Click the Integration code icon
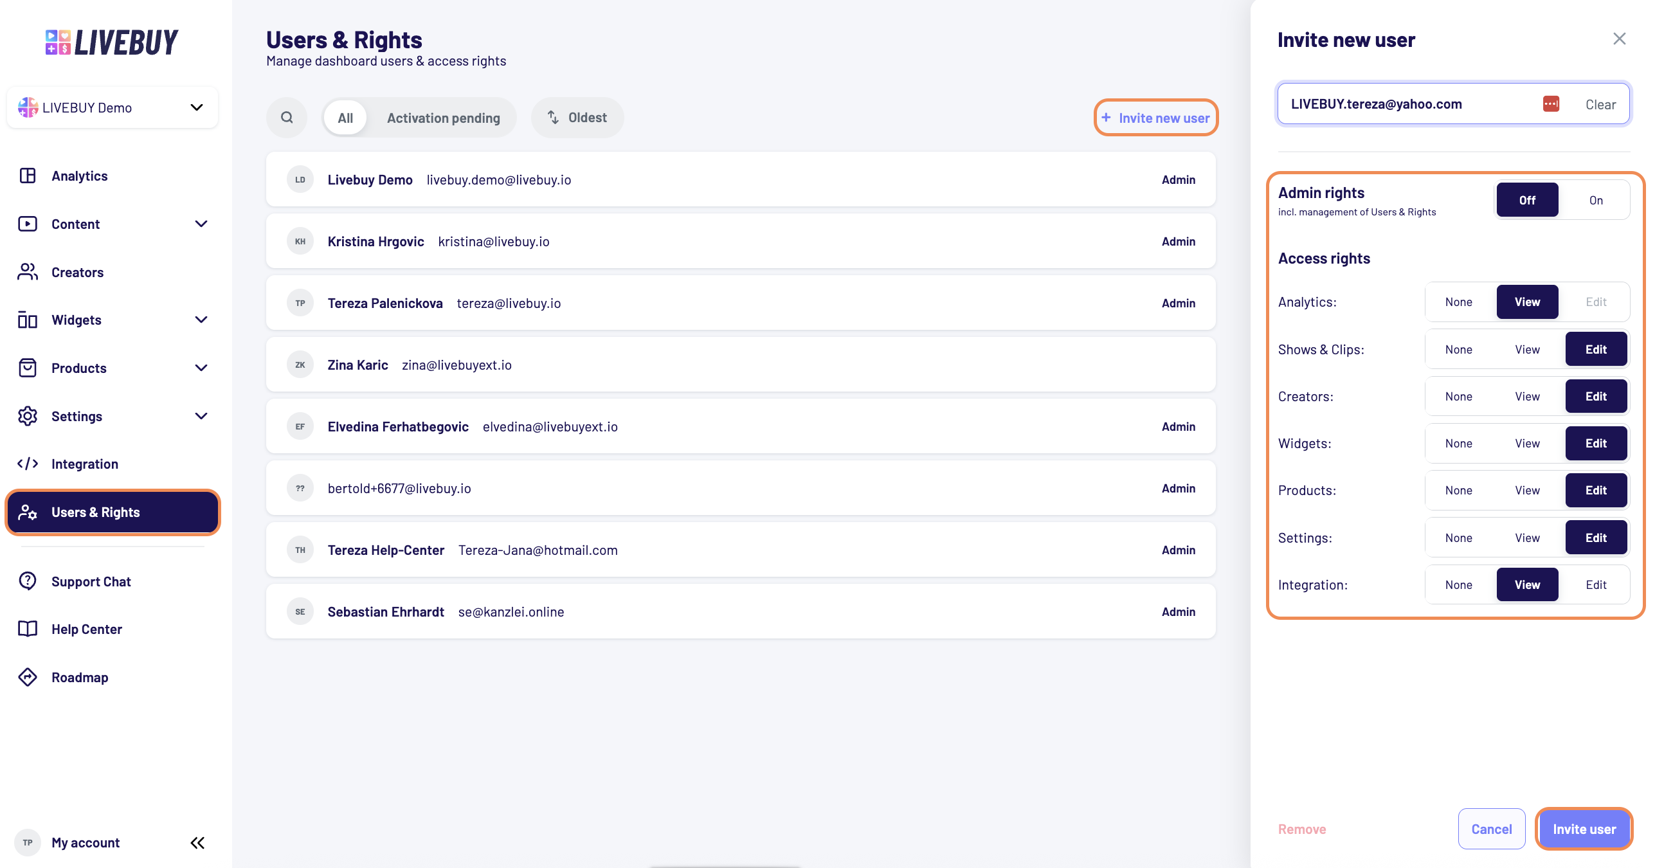This screenshot has height=868, width=1655. coord(28,464)
